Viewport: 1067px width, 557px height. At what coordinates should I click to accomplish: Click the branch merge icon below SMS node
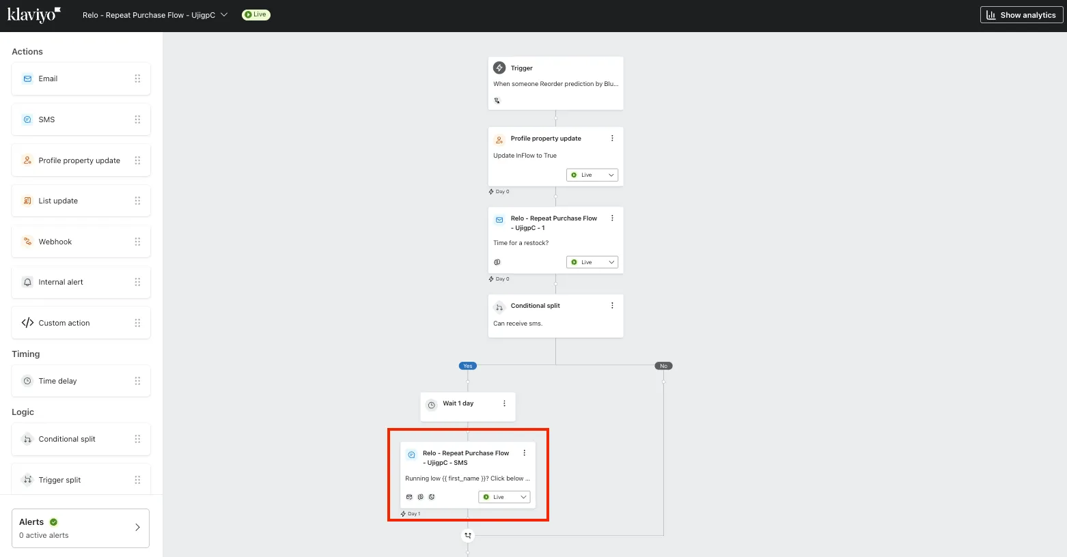[468, 536]
